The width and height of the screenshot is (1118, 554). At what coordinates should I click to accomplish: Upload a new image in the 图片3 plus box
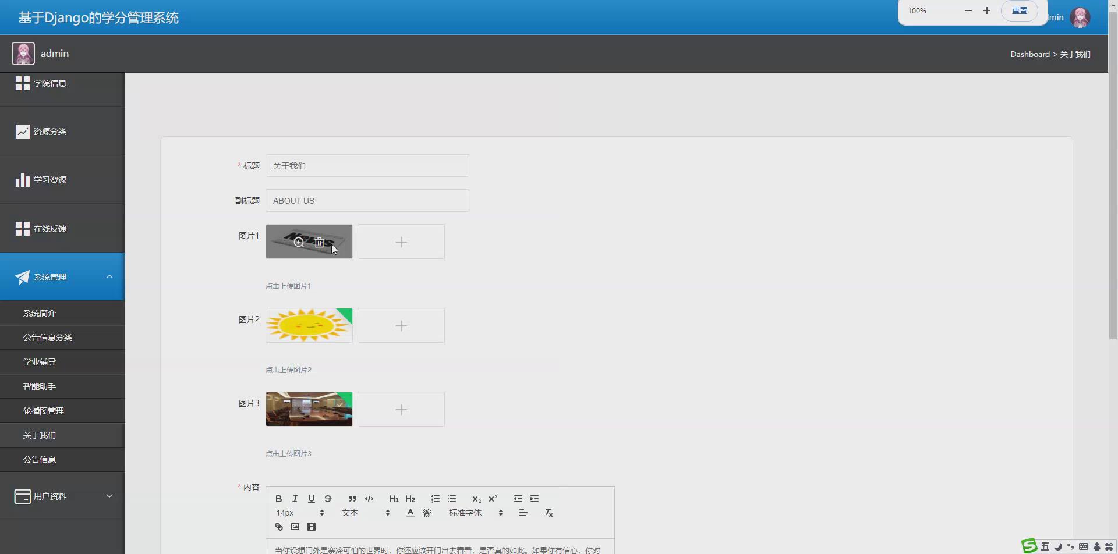[401, 409]
